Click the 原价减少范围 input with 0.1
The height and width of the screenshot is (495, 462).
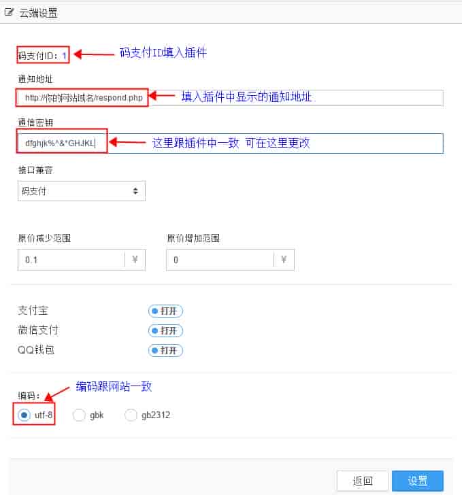71,260
